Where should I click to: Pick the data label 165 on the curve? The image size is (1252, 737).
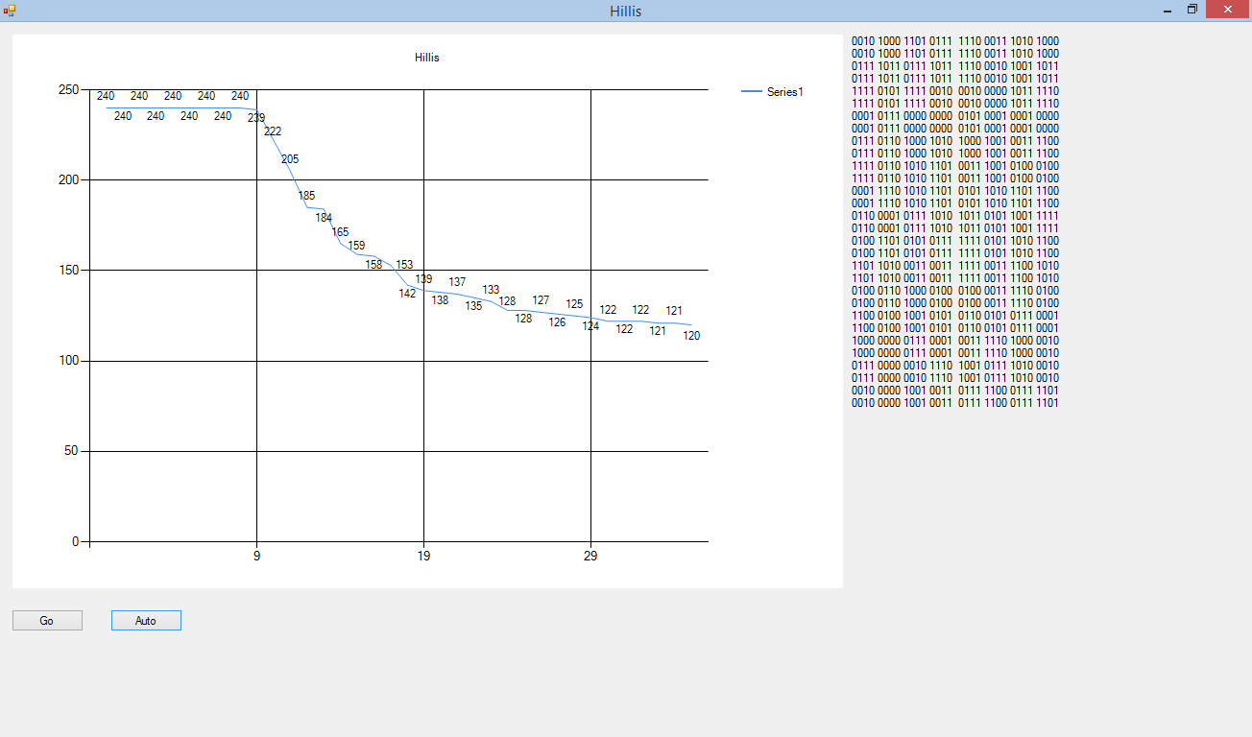click(340, 232)
